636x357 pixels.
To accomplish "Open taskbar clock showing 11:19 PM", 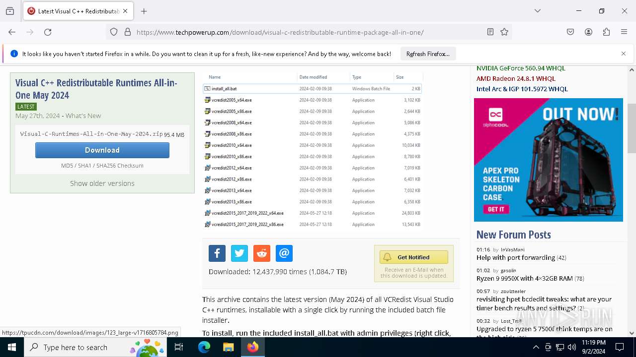I will pos(594,347).
